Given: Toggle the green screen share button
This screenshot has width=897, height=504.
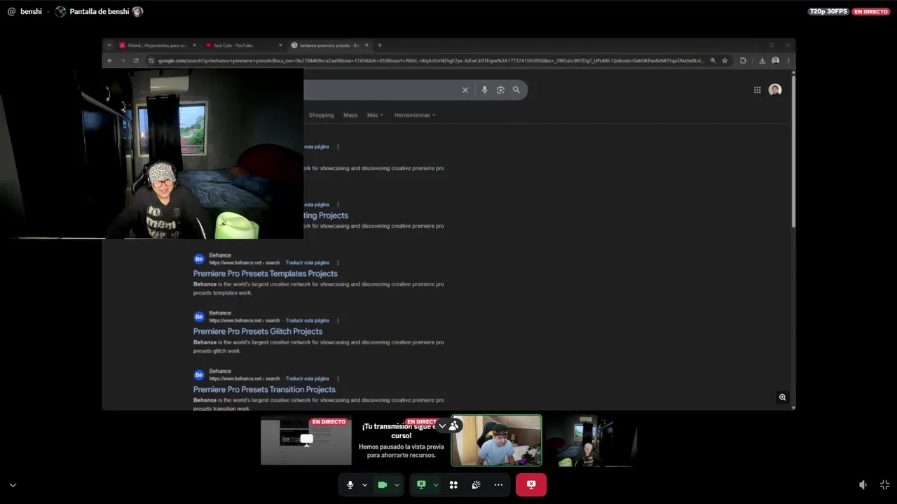Looking at the screenshot, I should coord(421,484).
